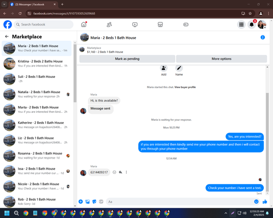Open the Facebook menu grid icon
The image size is (273, 218).
tap(241, 25)
